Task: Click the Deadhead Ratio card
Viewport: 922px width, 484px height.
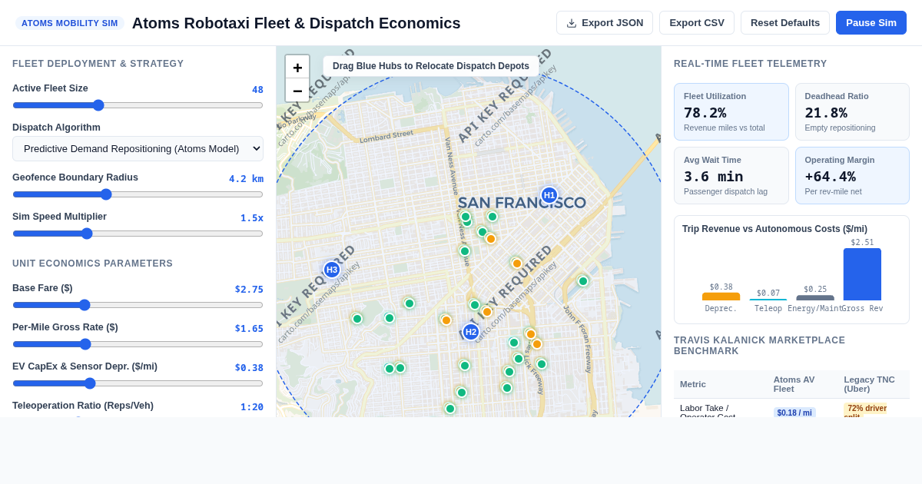Action: (852, 112)
